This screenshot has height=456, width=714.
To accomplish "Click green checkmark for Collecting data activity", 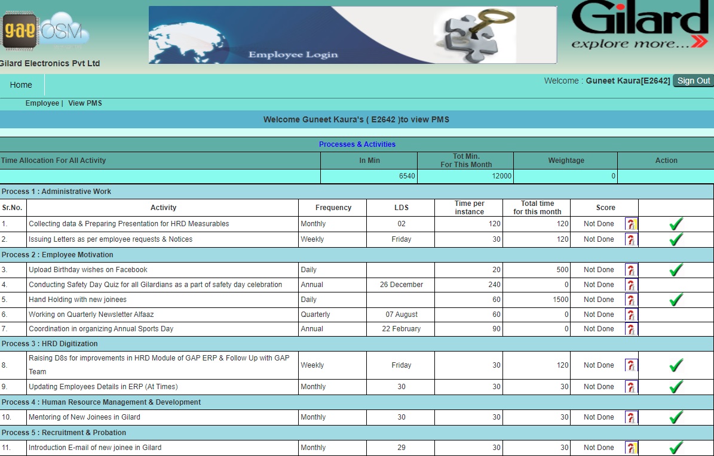I will pos(676,224).
